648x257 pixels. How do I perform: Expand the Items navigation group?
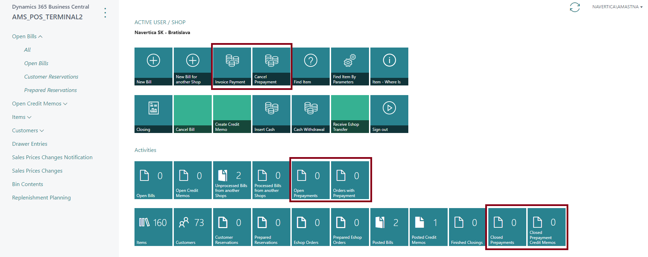(22, 117)
